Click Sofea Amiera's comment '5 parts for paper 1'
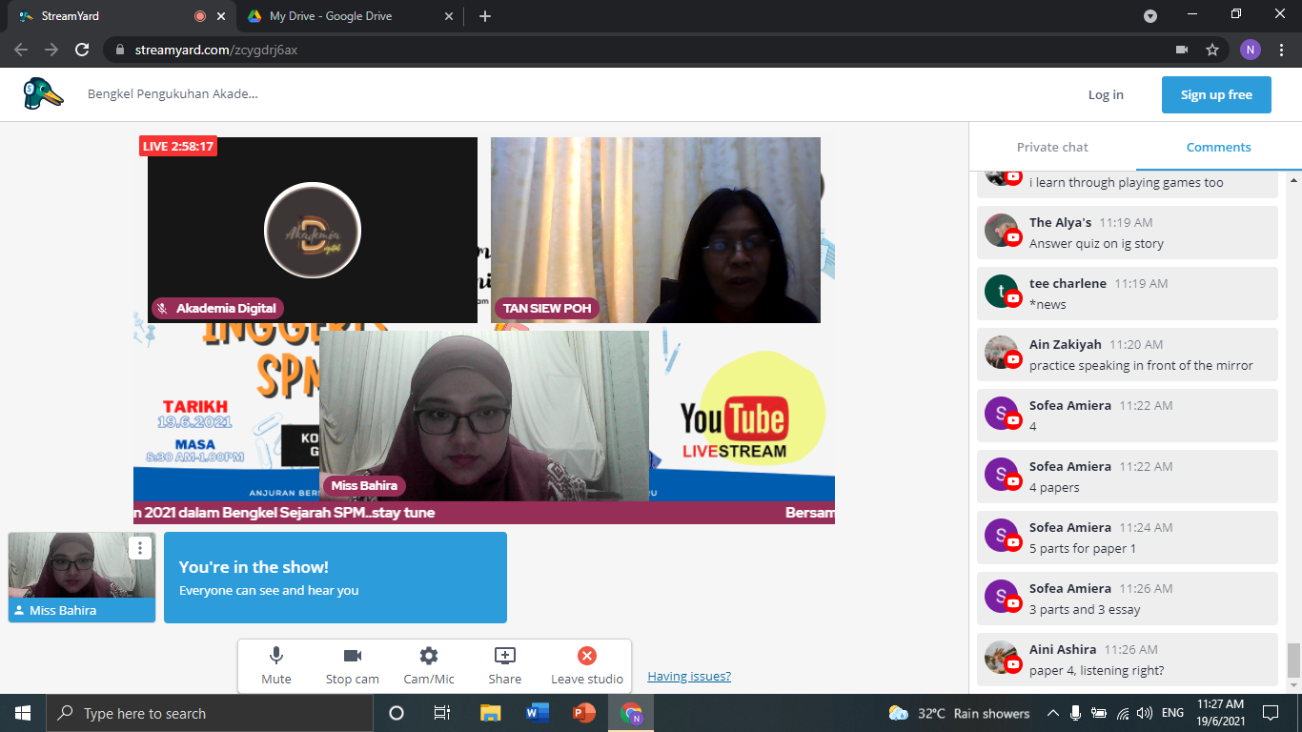The height and width of the screenshot is (732, 1302). (1128, 538)
